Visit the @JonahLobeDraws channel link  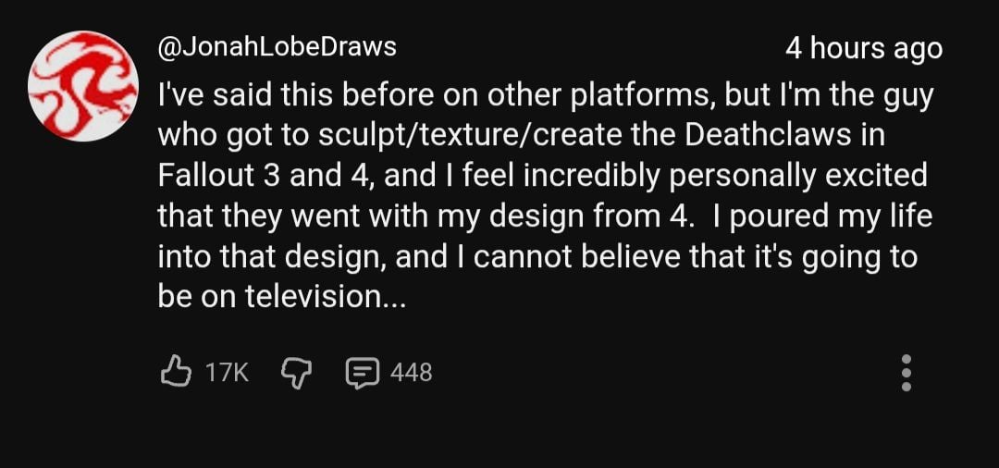(277, 48)
